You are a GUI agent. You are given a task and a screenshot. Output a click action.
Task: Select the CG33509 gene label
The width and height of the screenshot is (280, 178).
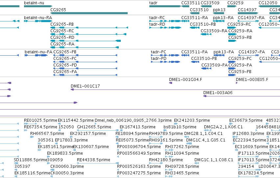[210, 3]
